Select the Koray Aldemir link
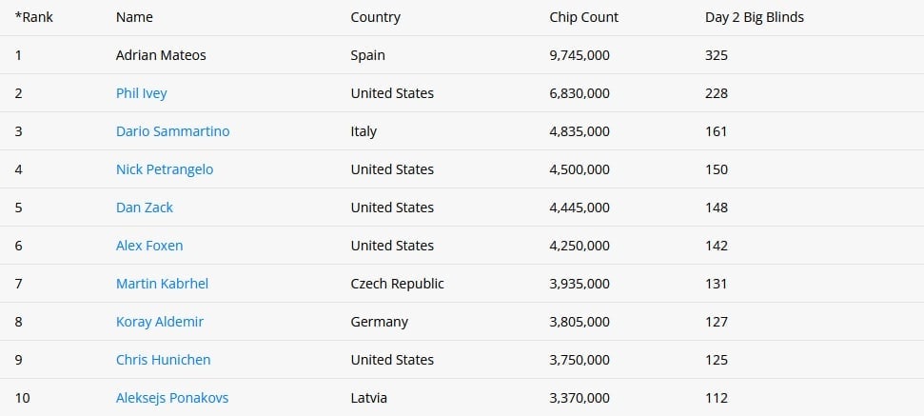 coord(160,322)
